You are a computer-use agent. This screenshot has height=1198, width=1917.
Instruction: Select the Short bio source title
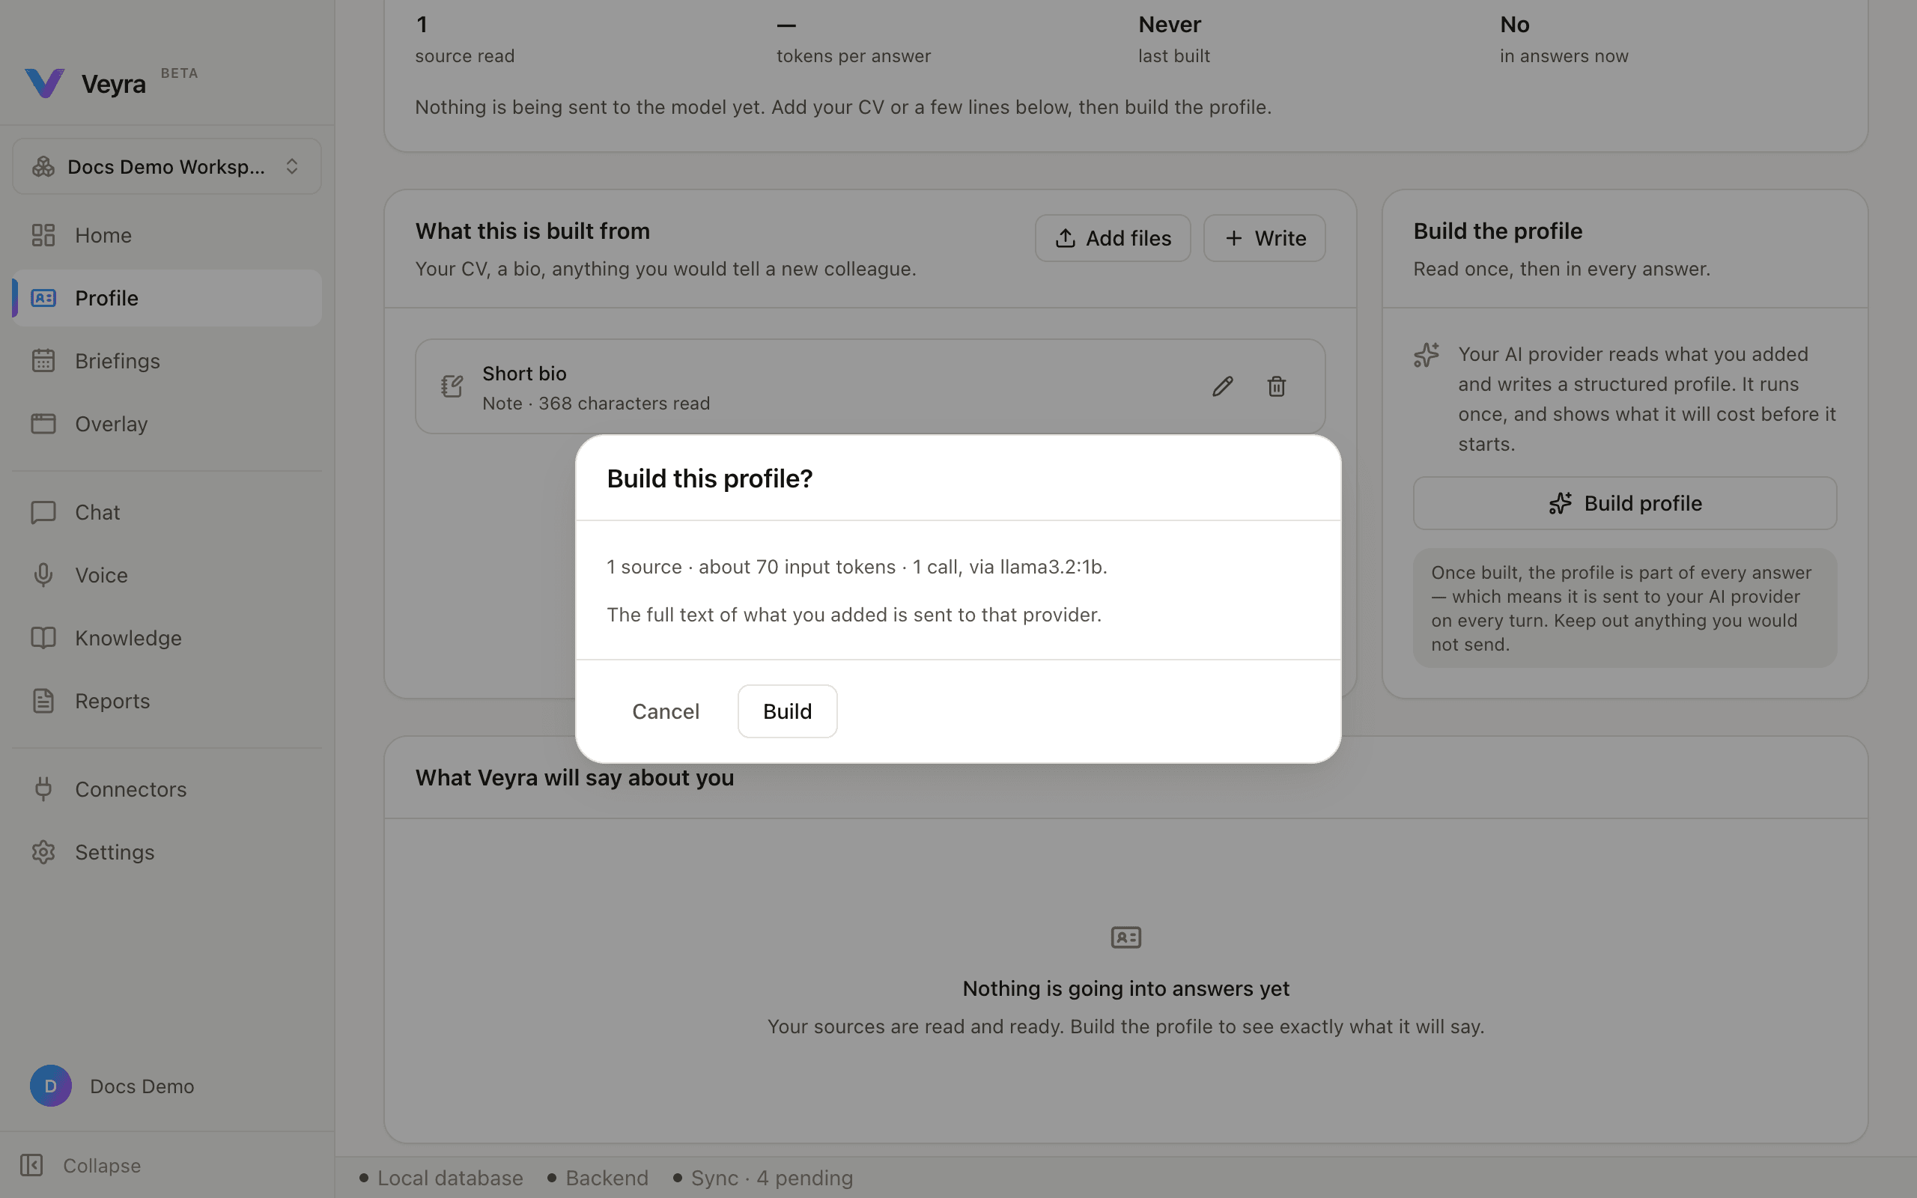pos(524,373)
